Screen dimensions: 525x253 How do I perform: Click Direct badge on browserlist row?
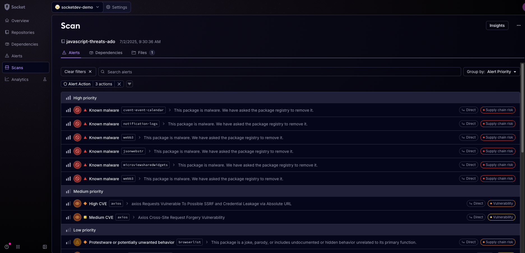point(469,242)
